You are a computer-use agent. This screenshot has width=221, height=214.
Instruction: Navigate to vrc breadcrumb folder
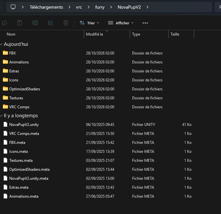[79, 7]
